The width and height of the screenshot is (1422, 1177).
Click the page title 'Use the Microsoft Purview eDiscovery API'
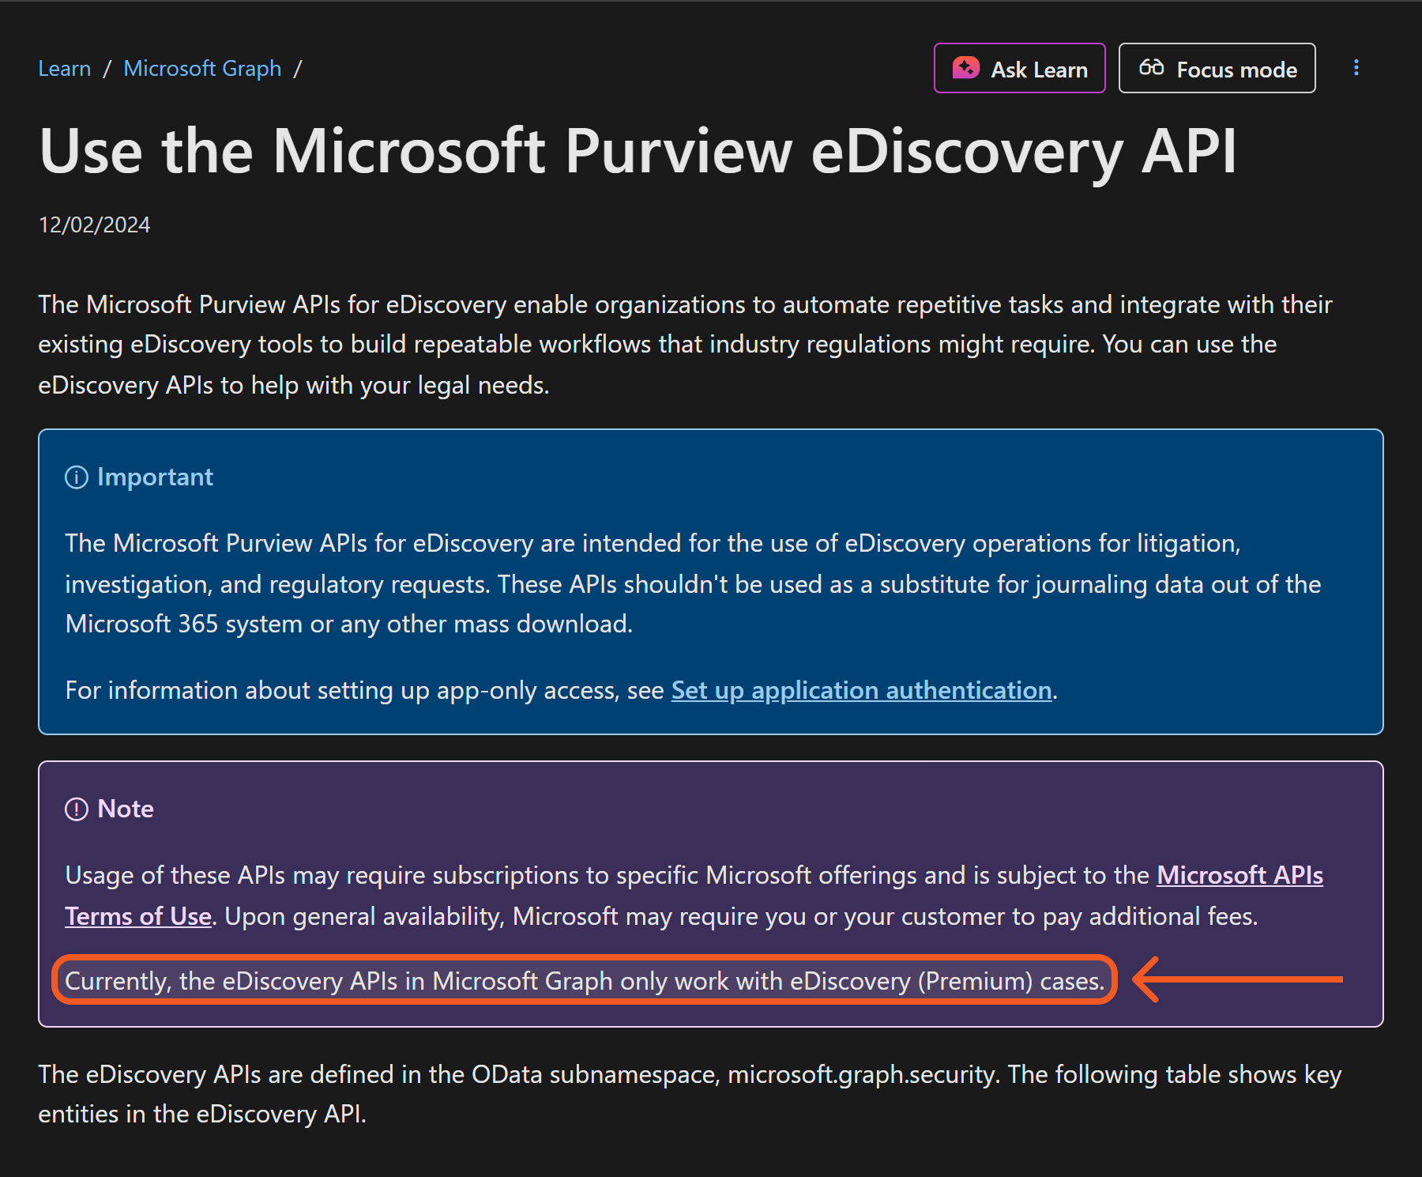tap(638, 151)
